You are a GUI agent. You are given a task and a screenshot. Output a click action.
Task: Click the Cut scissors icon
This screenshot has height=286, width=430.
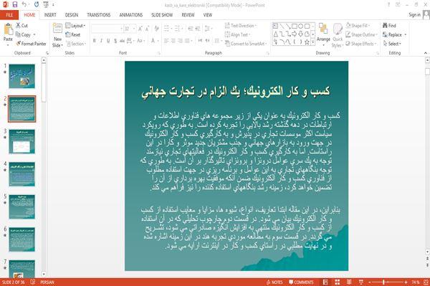tap(18, 26)
